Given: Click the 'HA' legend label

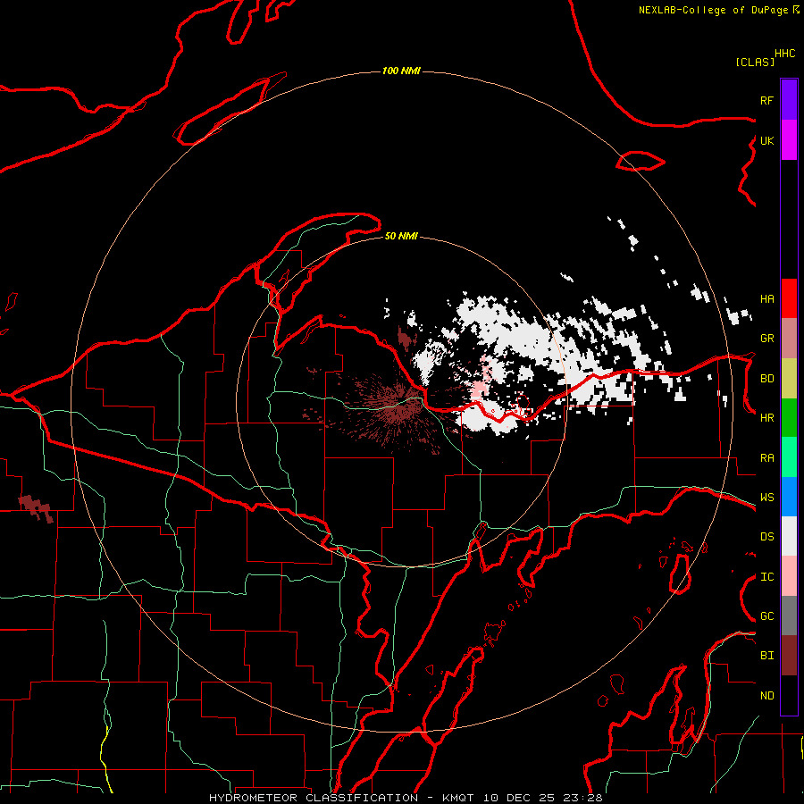Looking at the screenshot, I should (766, 298).
